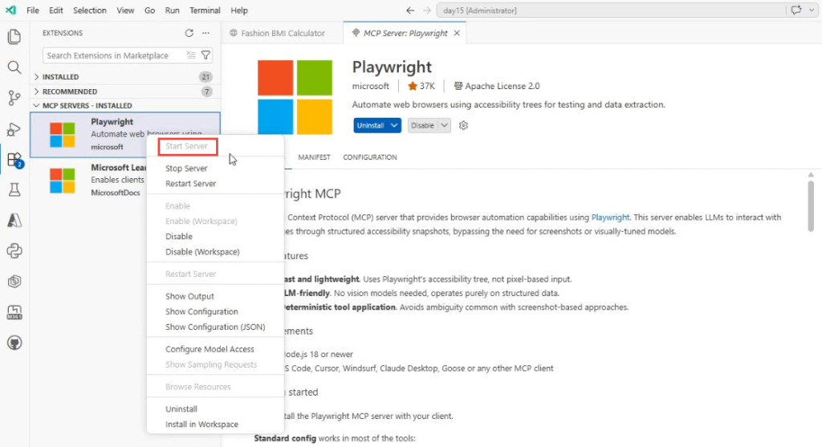The height and width of the screenshot is (447, 822).
Task: Open the Python icon in activity bar
Action: pos(14,251)
